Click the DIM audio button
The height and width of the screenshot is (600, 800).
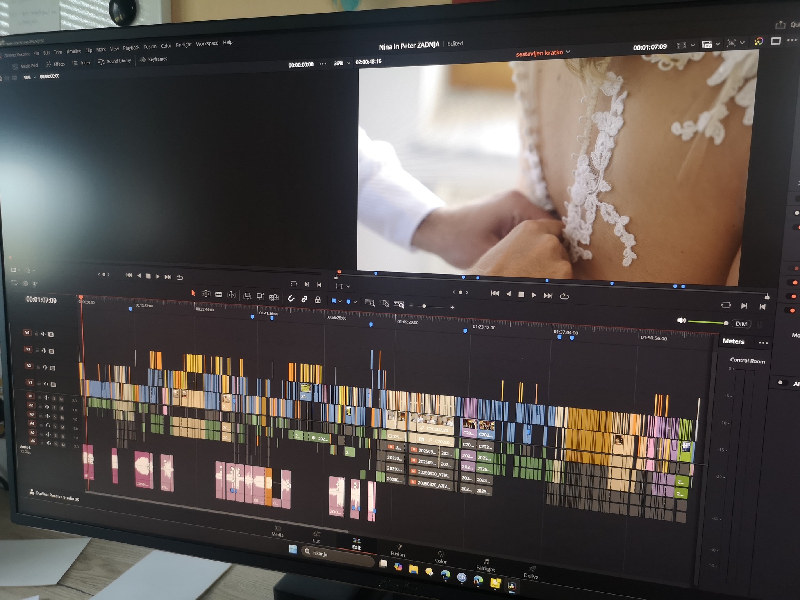[741, 324]
